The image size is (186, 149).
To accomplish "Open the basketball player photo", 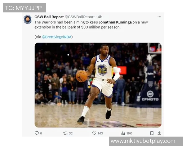I will pyautogui.click(x=98, y=85).
